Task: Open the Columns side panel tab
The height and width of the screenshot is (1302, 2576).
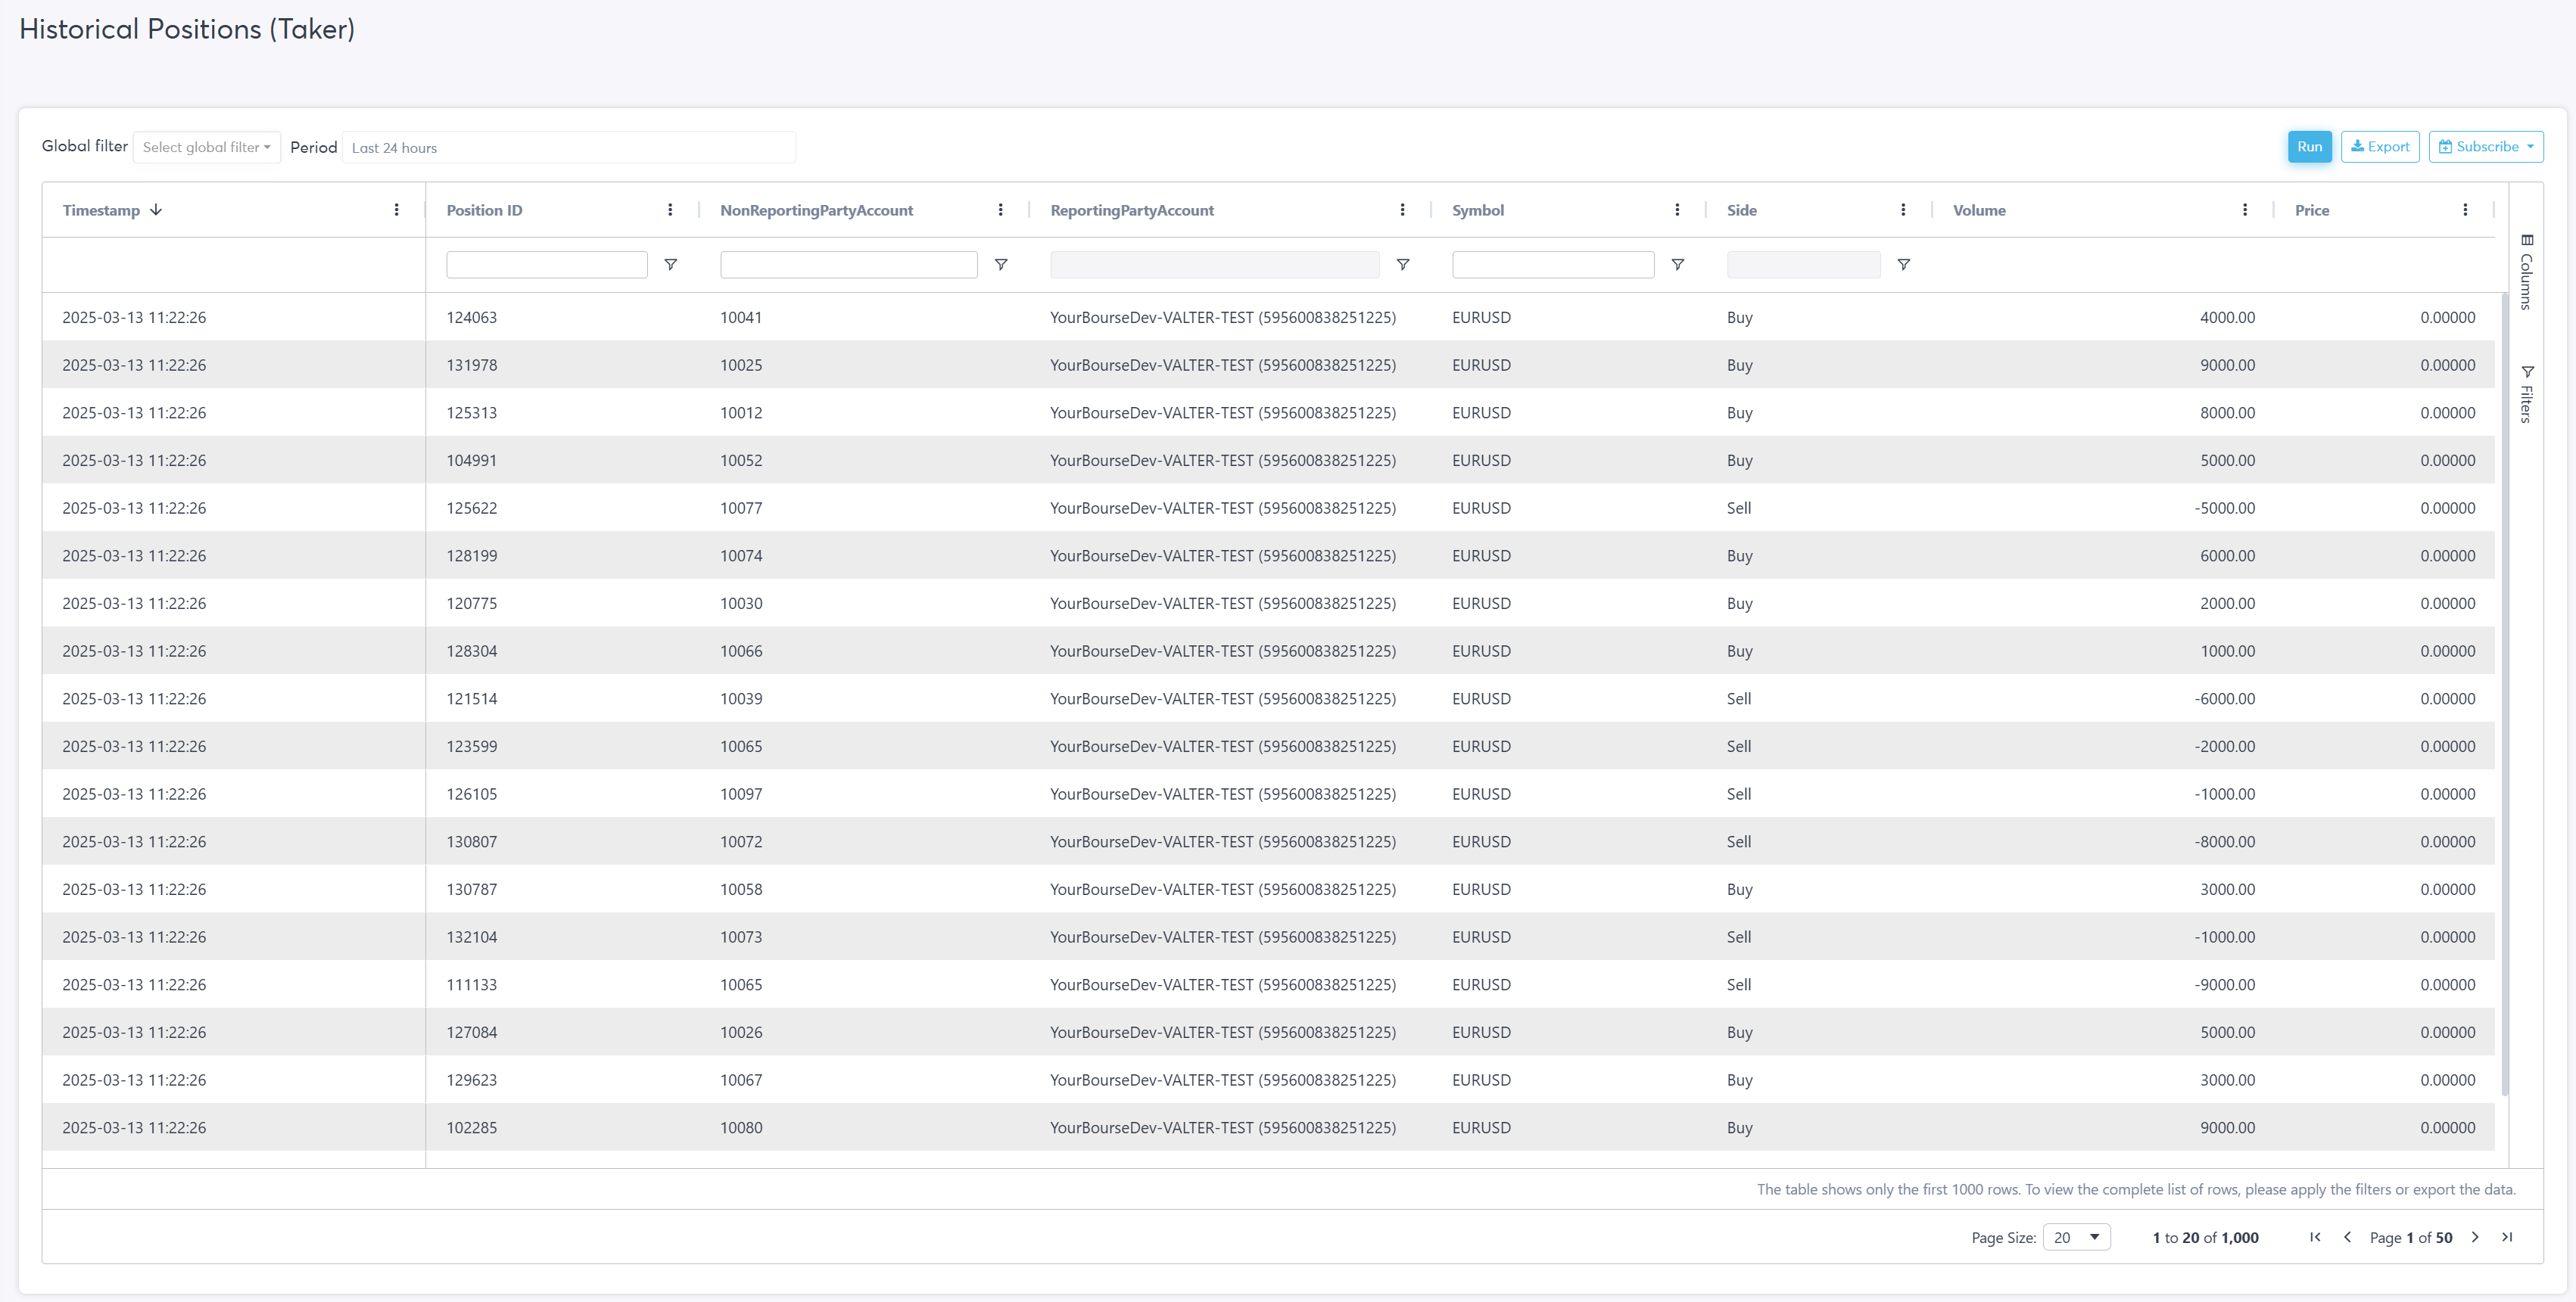Action: 2526,272
